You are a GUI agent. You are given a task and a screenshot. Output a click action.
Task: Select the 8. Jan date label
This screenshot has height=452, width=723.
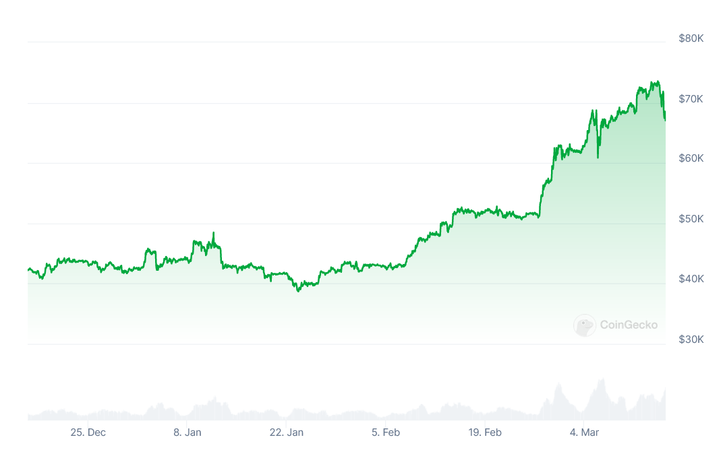[187, 432]
